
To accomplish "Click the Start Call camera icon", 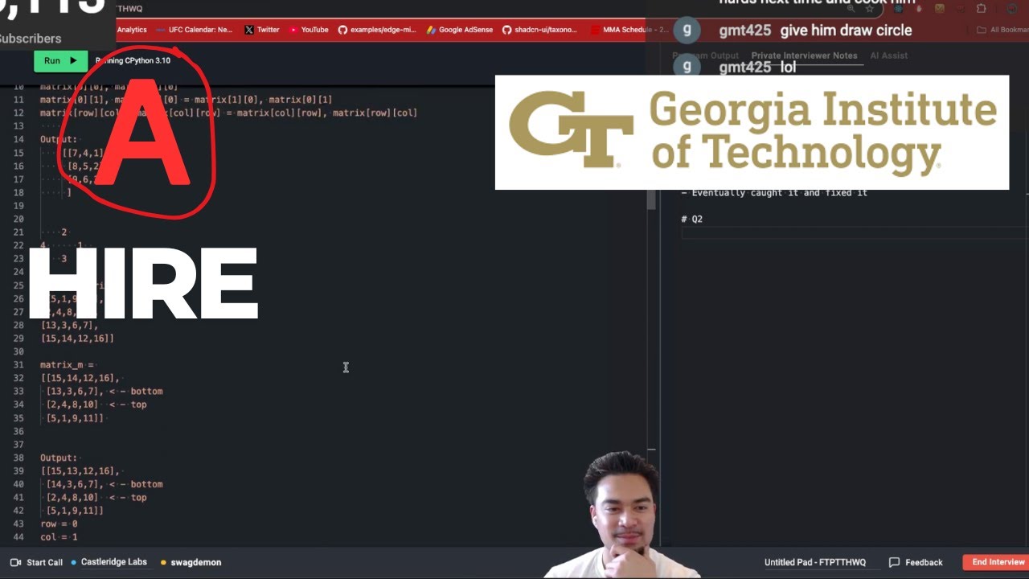I will point(15,562).
